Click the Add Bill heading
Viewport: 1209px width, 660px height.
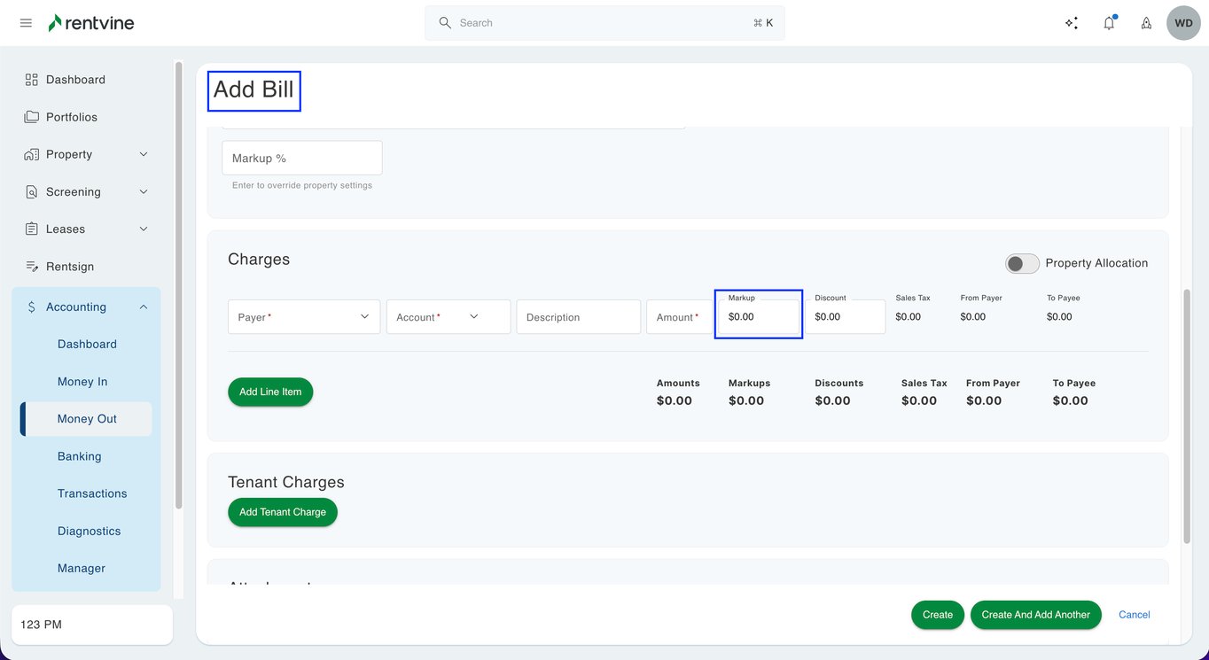(253, 89)
